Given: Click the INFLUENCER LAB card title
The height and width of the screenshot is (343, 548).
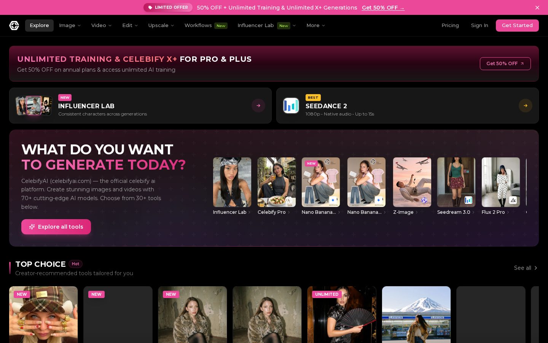Looking at the screenshot, I should 86,106.
